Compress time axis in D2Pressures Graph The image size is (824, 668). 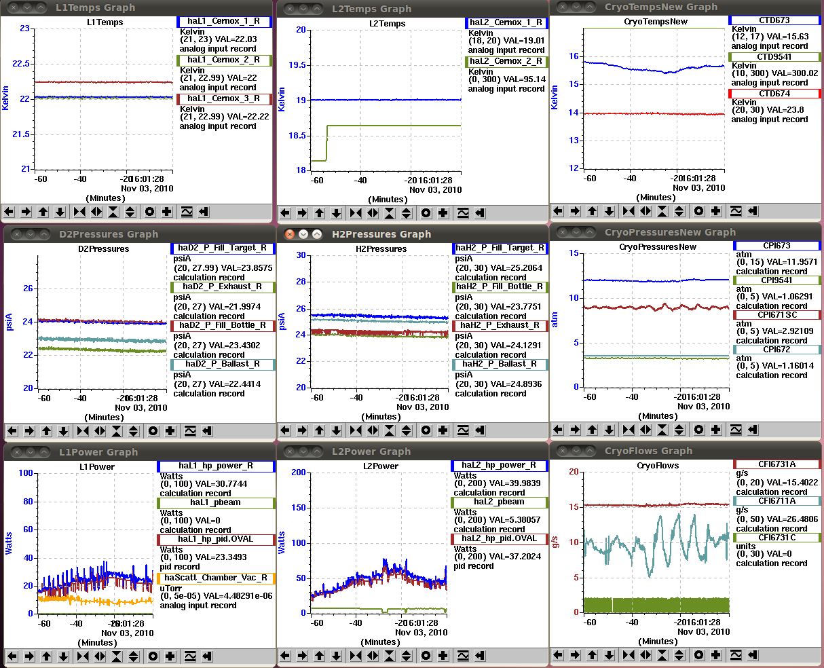click(x=83, y=430)
